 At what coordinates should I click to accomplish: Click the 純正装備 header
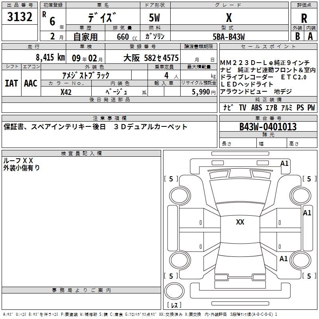268,99
